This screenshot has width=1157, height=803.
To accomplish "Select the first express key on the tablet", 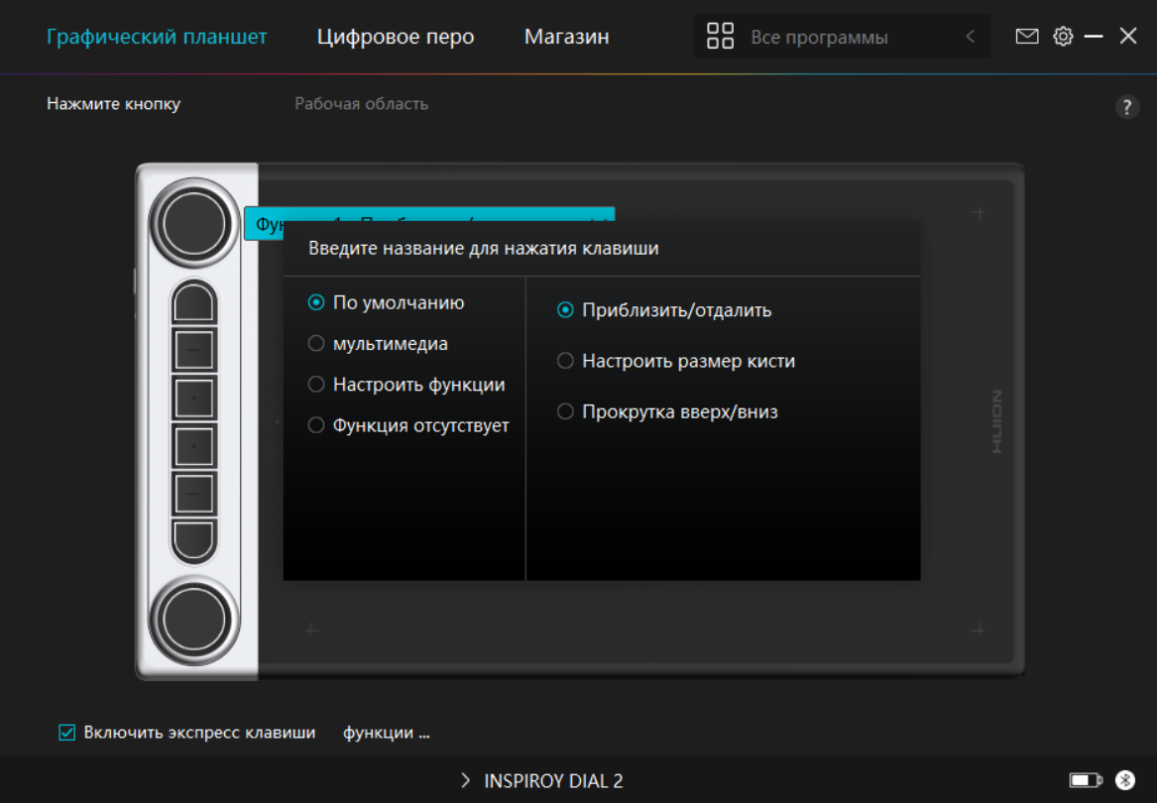I will click(193, 301).
